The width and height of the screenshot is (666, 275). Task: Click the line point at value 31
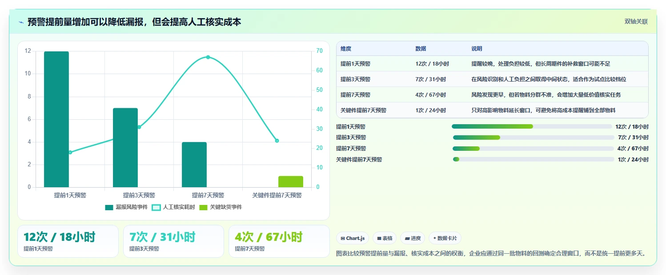[139, 127]
